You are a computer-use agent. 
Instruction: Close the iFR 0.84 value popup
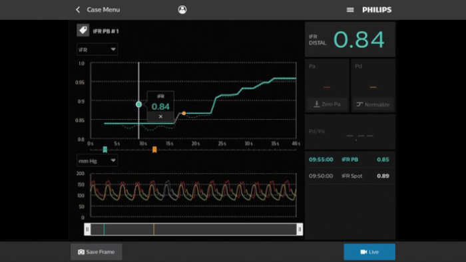coord(160,116)
